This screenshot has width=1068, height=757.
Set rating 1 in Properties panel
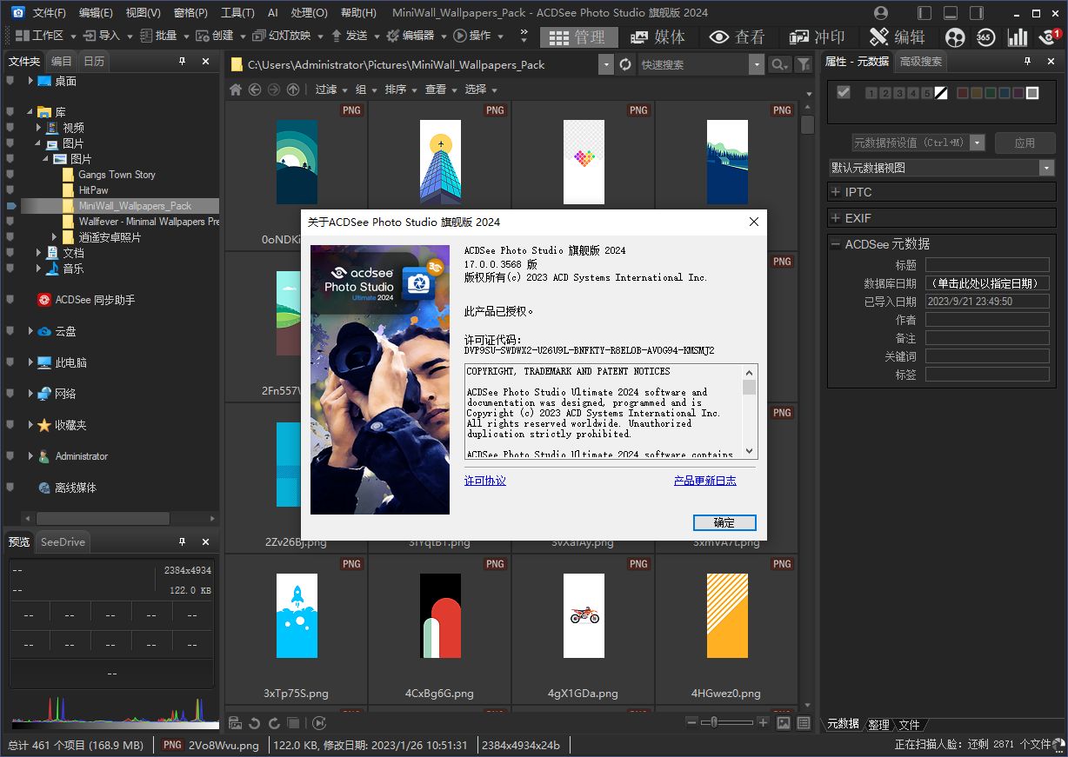[871, 93]
